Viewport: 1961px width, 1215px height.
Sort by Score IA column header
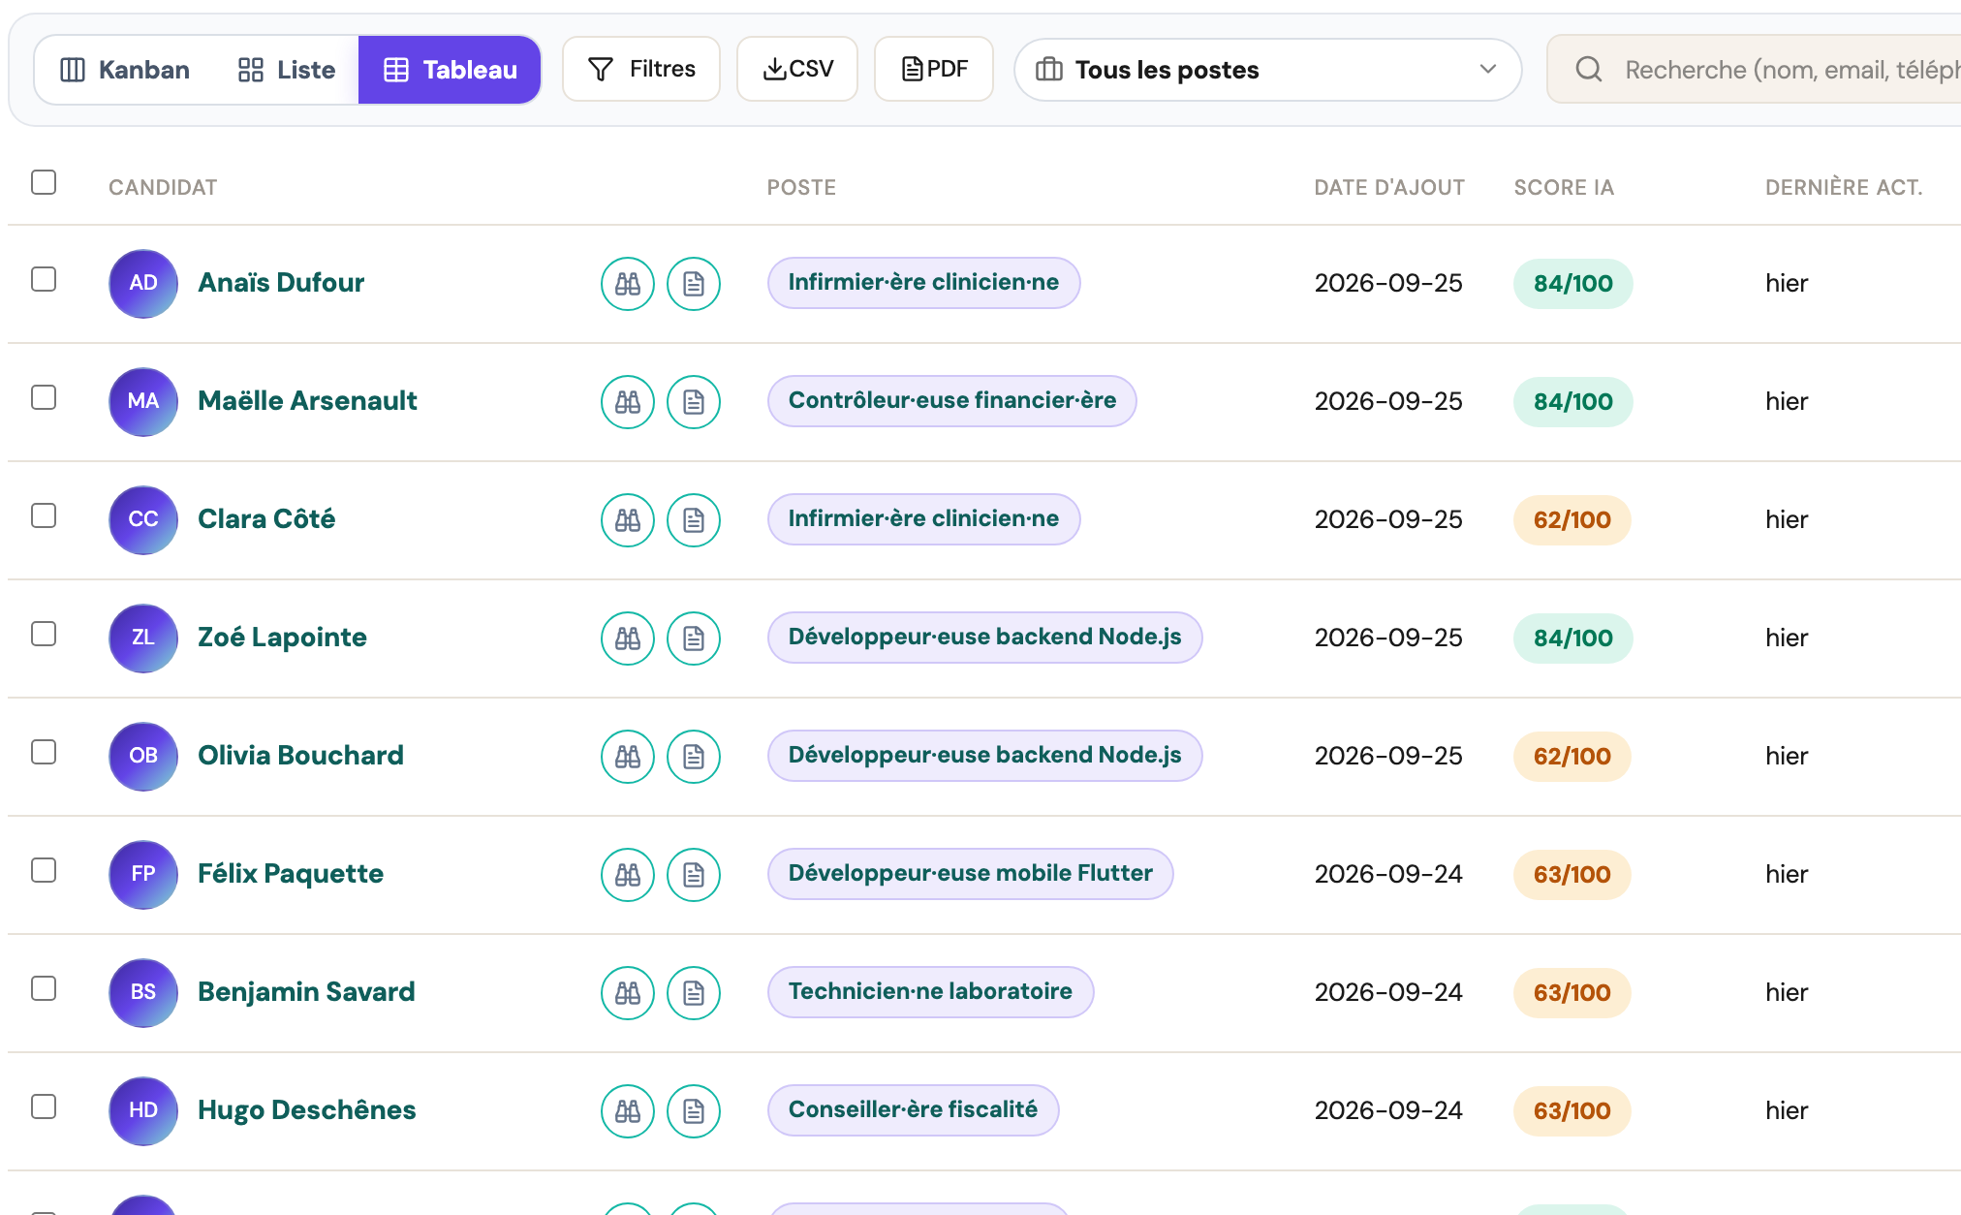click(x=1564, y=188)
